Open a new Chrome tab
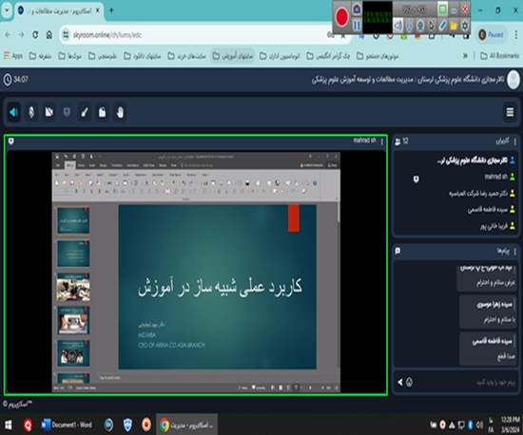Screen dimensions: 523x435 (111, 10)
